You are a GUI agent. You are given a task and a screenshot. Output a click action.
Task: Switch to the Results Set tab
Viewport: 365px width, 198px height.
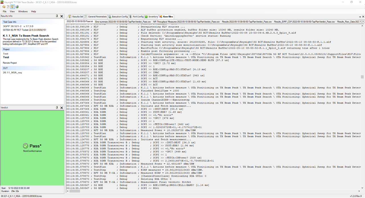pyautogui.click(x=76, y=17)
